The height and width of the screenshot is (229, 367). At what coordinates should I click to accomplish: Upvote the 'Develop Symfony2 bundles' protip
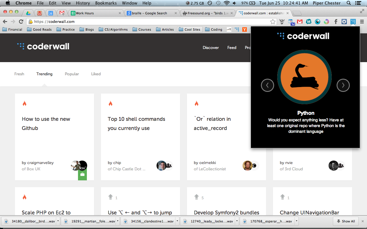click(197, 197)
